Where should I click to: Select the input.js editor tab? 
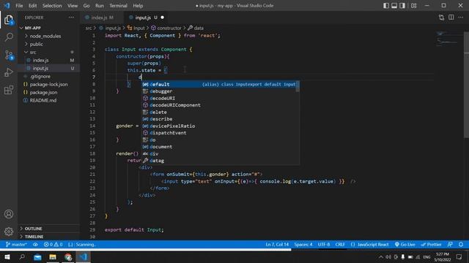[146, 18]
